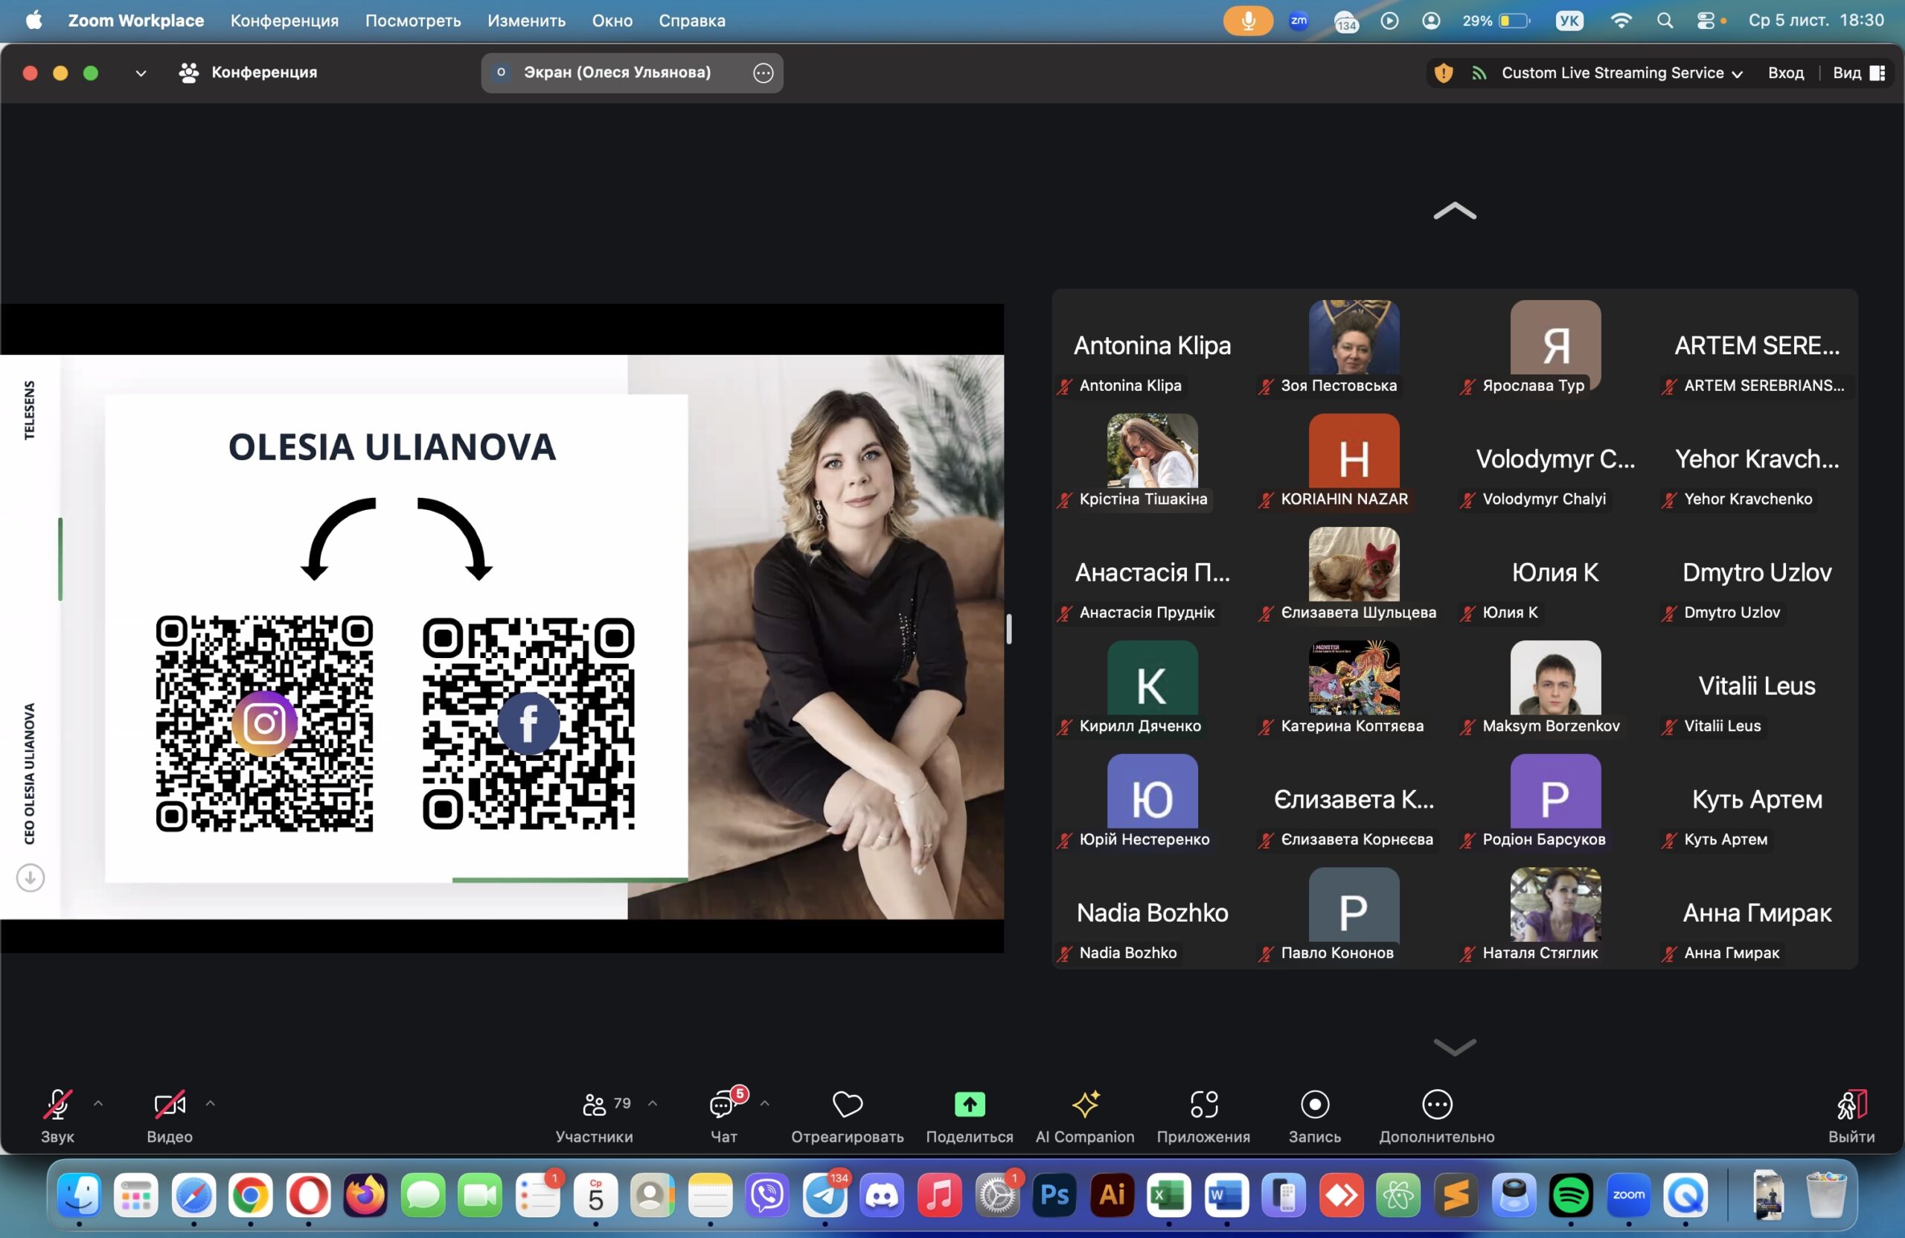Open the Participants panel icon
This screenshot has height=1238, width=1905.
tap(594, 1104)
